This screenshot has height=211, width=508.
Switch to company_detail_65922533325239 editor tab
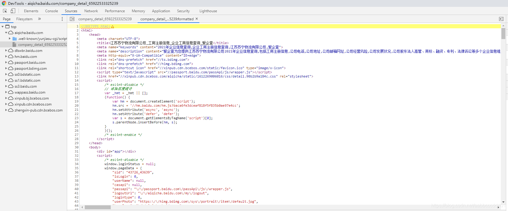click(105, 19)
